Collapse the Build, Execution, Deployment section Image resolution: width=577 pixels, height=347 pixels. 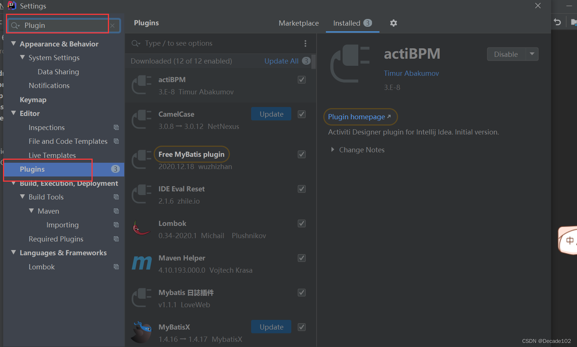(13, 183)
